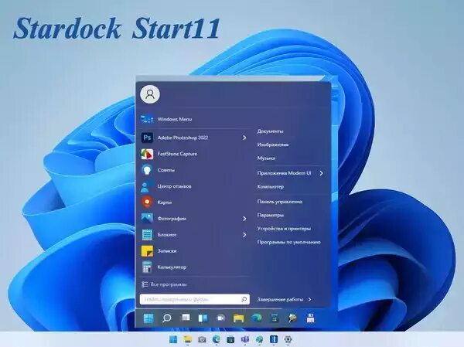Click the Калькулятор text label
The image size is (464, 347).
pyautogui.click(x=172, y=267)
